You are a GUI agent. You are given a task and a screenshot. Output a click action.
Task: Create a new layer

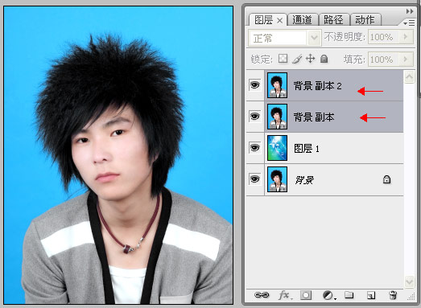click(x=371, y=295)
